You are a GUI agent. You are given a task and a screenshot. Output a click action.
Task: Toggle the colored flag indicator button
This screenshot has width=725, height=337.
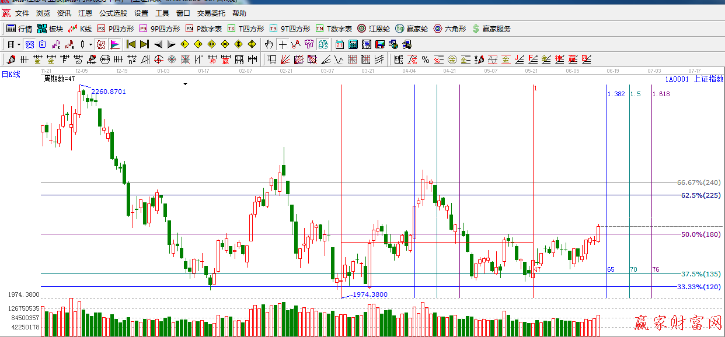(x=115, y=44)
